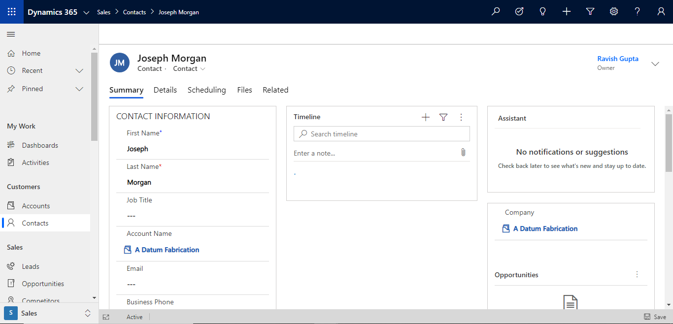Open the Dynamics 365 app dropdown chevron
673x324 pixels.
click(86, 12)
